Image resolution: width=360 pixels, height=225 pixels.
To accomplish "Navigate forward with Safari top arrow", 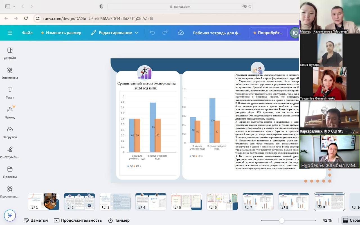I will click(31, 6).
